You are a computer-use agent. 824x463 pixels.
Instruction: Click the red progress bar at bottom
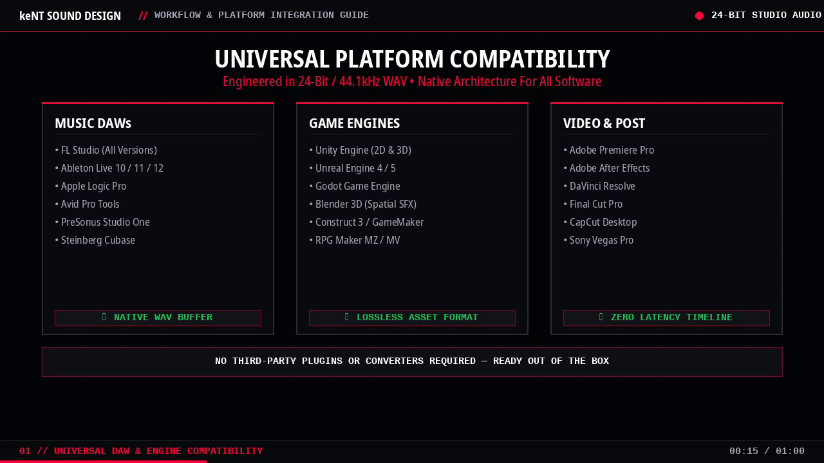[x=103, y=462]
